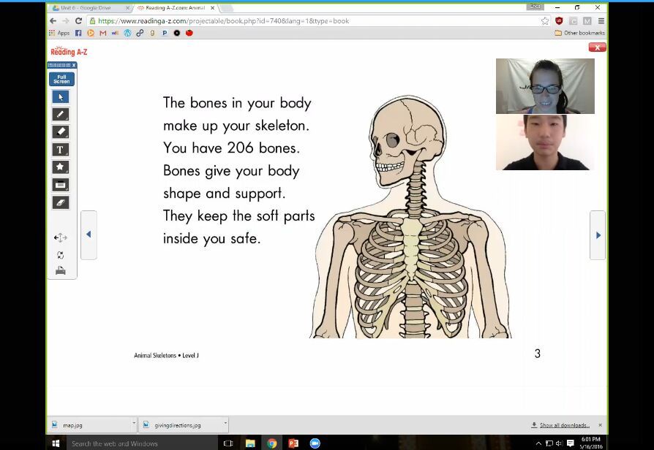654x450 pixels.
Task: Open the Goodreads 'g' bookmark
Action: pyautogui.click(x=152, y=33)
